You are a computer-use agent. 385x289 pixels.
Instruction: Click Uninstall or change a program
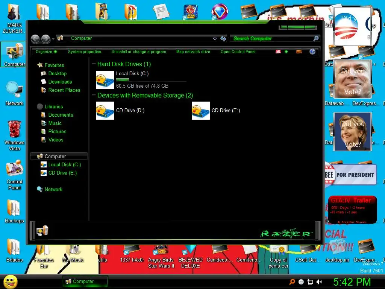[x=139, y=52]
